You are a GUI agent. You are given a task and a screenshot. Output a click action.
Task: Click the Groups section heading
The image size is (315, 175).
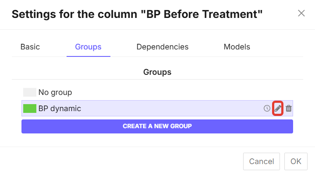[157, 72]
